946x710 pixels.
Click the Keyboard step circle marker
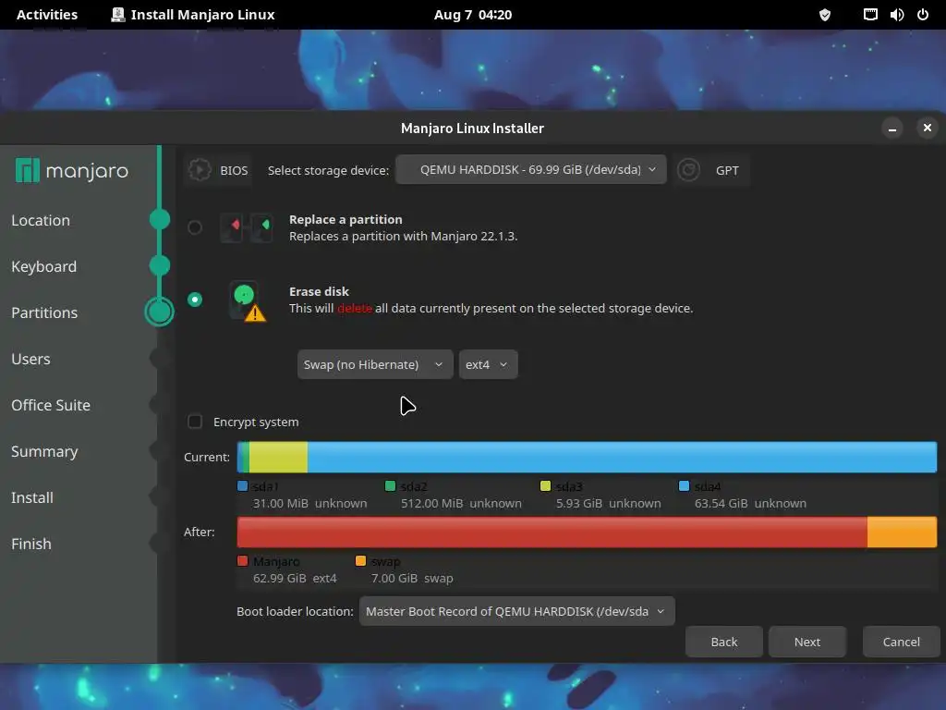pos(160,265)
